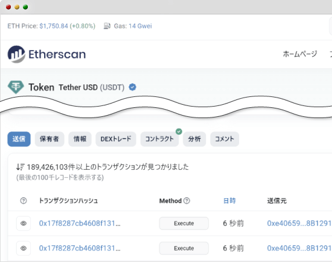Open second row transaction hash link
The width and height of the screenshot is (332, 262).
pos(80,248)
